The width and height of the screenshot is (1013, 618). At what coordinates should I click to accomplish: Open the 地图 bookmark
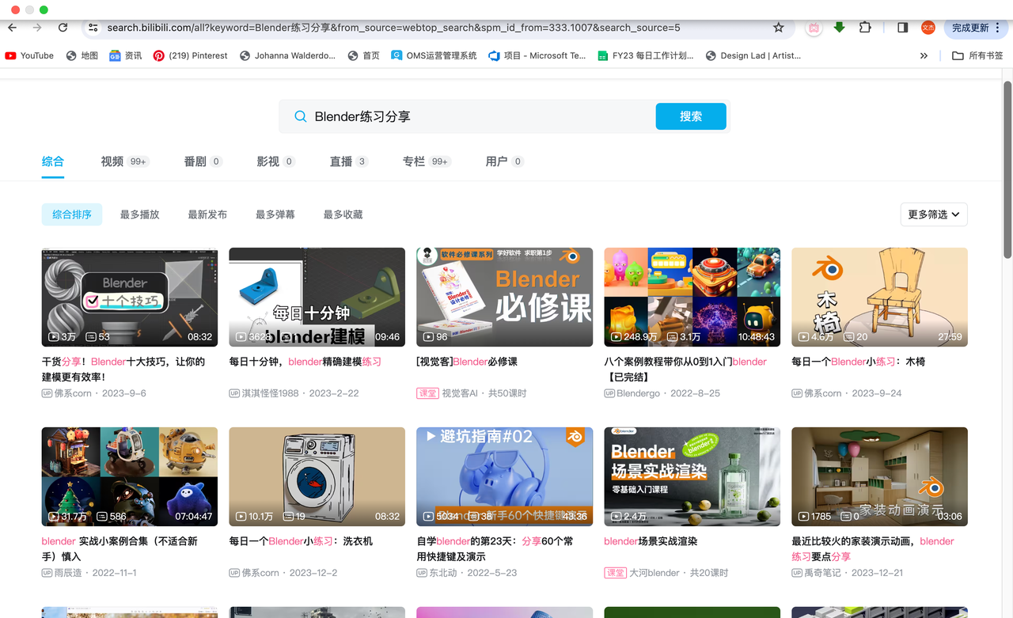click(82, 55)
